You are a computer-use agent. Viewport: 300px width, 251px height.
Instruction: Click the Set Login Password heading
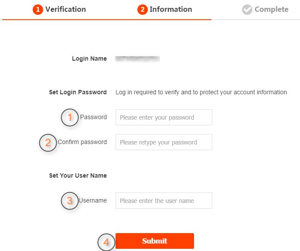click(78, 92)
